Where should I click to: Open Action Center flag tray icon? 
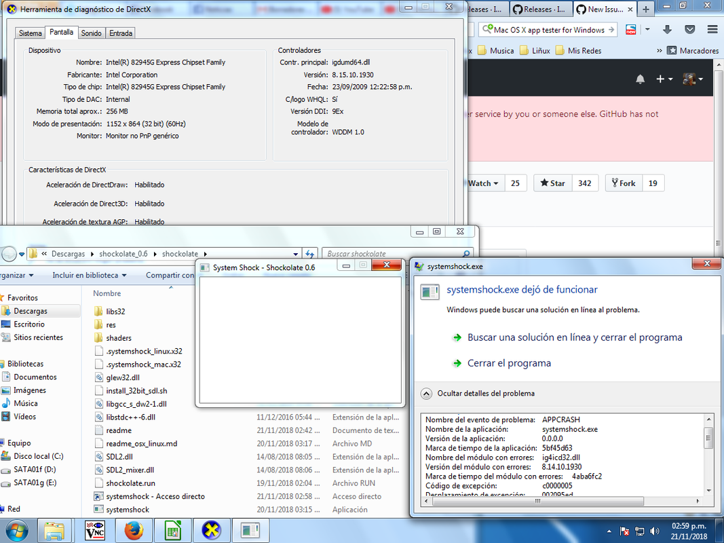pos(624,531)
